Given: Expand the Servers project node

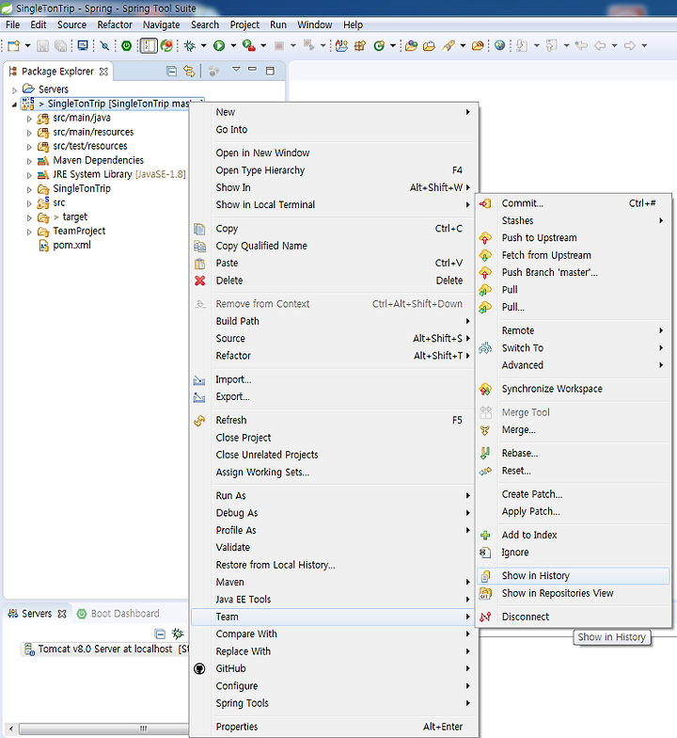Looking at the screenshot, I should pyautogui.click(x=14, y=89).
